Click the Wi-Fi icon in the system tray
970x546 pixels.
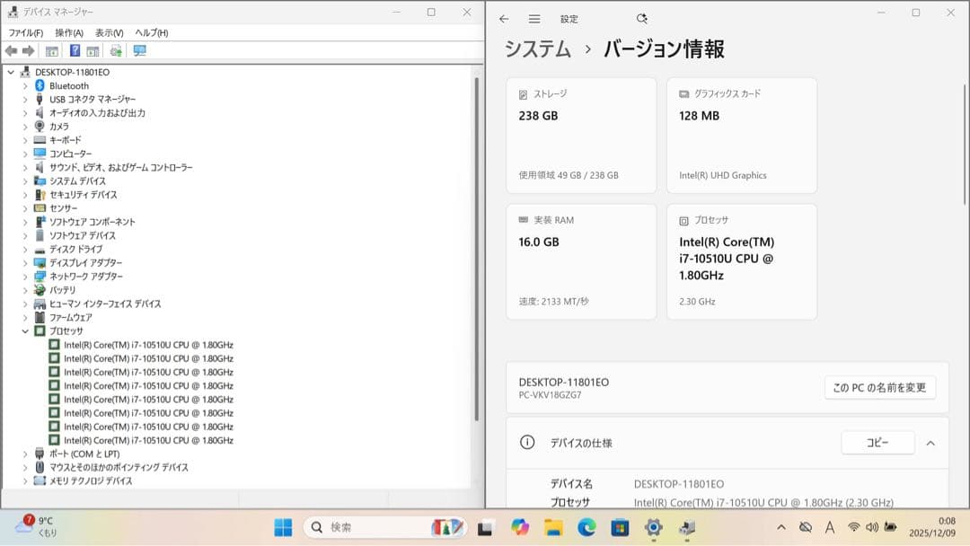(x=853, y=528)
